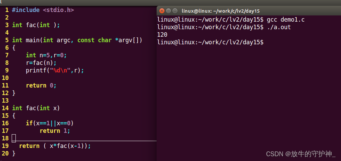Click 'const char' on editor line 5
Image resolution: width=341 pixels, height=161 pixels.
pyautogui.click(x=94, y=40)
